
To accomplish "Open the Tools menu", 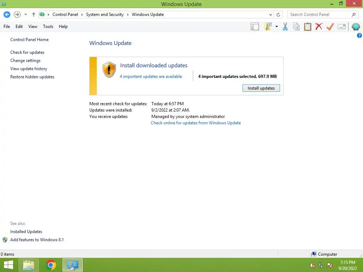I will pyautogui.click(x=48, y=27).
